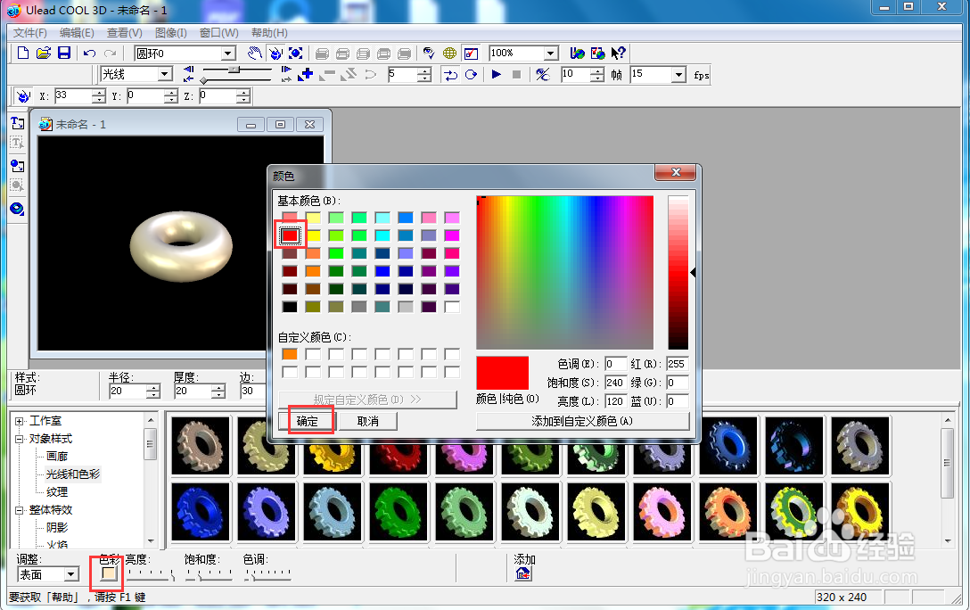Click the Insert Text tool in left sidebar
This screenshot has height=610, width=970.
17,123
